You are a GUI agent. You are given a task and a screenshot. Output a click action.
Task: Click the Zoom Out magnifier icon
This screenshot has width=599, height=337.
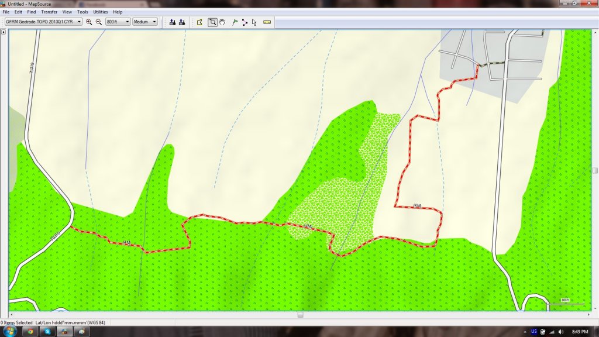pyautogui.click(x=98, y=22)
